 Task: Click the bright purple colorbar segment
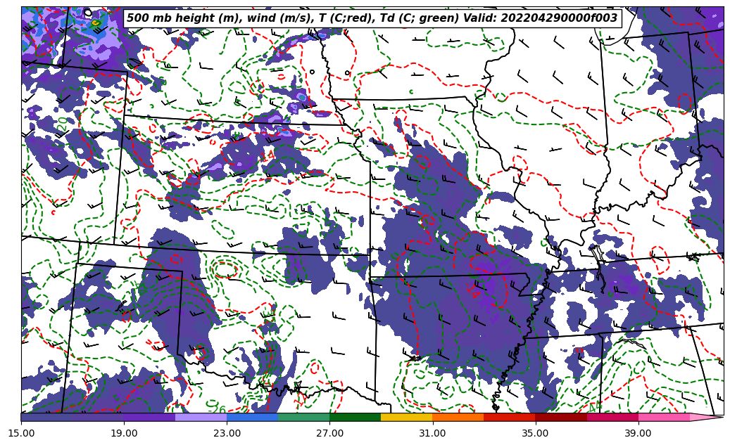click(x=149, y=417)
